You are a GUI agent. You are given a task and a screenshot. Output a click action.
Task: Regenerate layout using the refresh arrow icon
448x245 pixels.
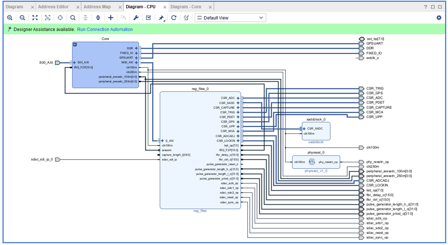click(x=174, y=18)
